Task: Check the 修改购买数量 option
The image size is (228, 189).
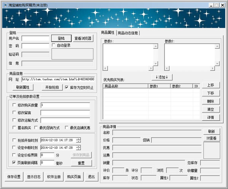Action: 14,105
